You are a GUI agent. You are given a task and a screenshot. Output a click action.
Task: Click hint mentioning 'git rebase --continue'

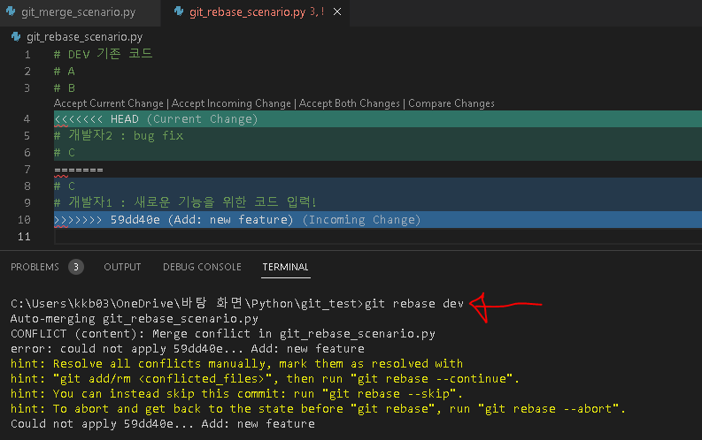click(x=265, y=379)
